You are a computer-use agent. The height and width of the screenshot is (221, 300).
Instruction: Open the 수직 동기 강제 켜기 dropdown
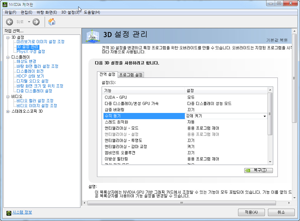click(x=265, y=116)
